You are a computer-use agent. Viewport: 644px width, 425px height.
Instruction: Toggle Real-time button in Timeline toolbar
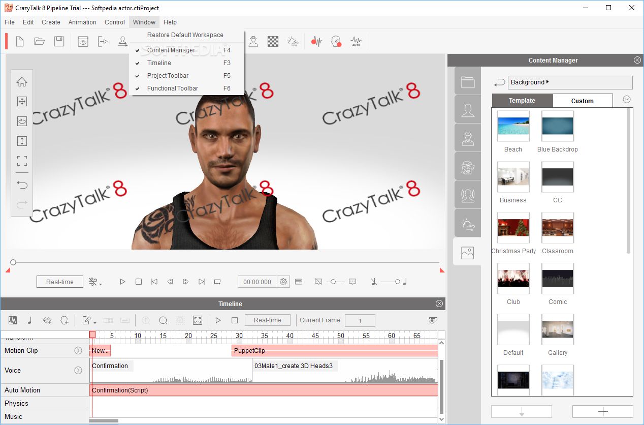(x=268, y=320)
